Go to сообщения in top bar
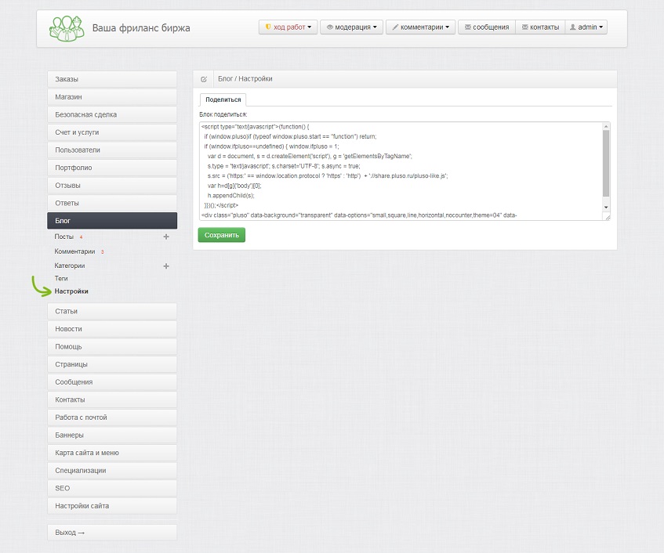 tap(487, 27)
